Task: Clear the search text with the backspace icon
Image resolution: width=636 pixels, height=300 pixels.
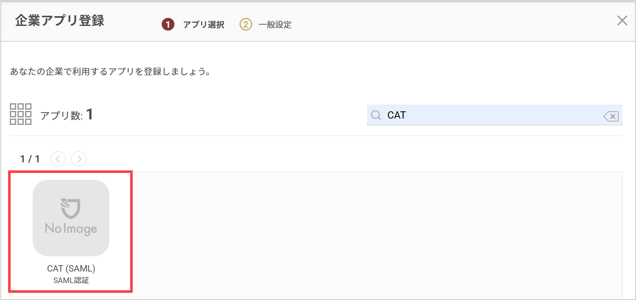Action: point(611,116)
